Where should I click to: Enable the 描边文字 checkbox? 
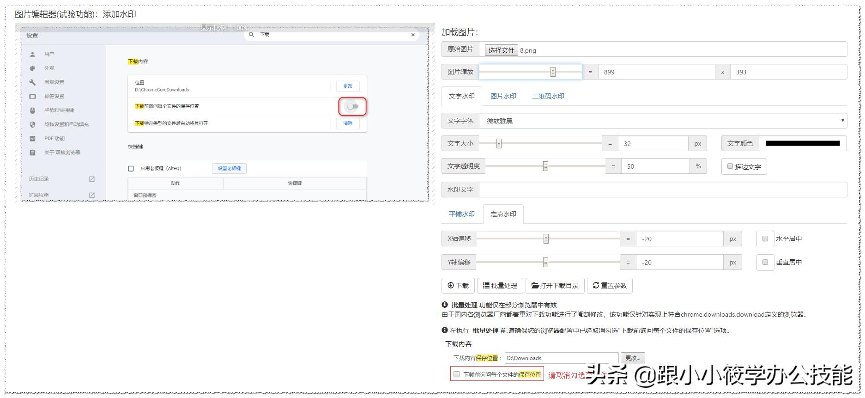coord(730,166)
